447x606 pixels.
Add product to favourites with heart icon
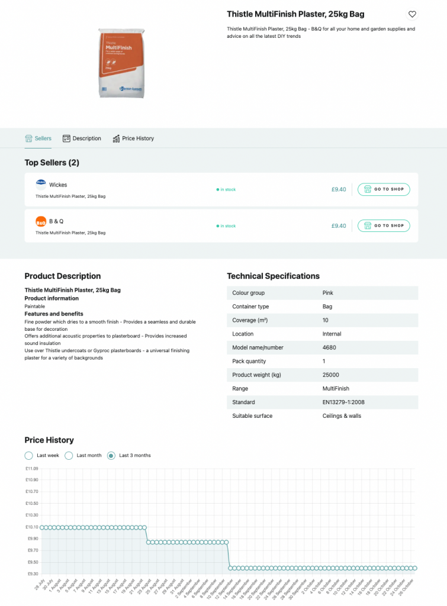(x=412, y=14)
